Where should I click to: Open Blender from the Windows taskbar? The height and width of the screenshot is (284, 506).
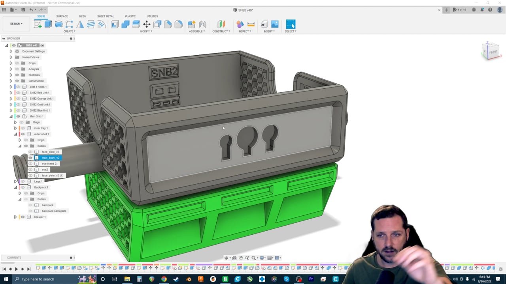click(189, 279)
